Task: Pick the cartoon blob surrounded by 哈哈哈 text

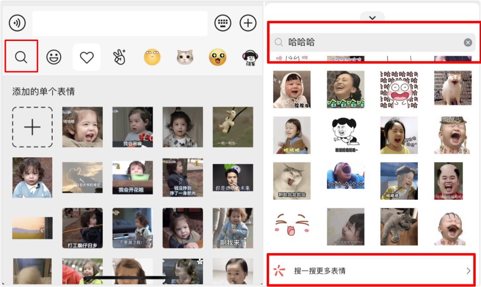Action: tap(399, 89)
